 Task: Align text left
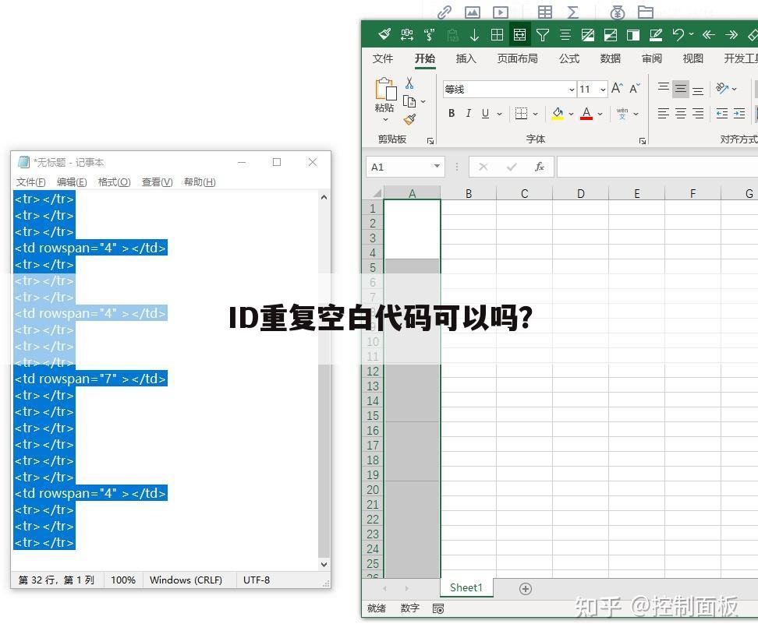pos(663,114)
